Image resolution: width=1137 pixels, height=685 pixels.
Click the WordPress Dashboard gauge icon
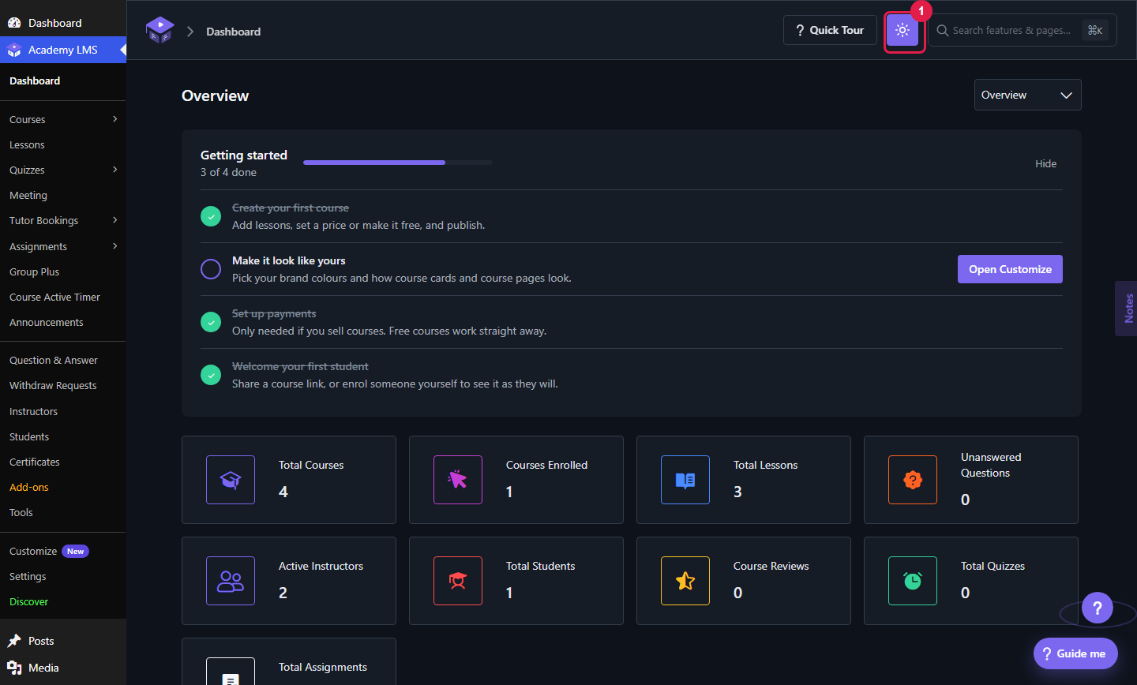click(14, 23)
